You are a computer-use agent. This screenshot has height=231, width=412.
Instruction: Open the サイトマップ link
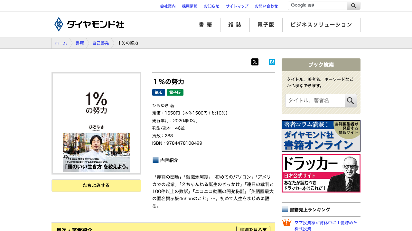tap(237, 6)
